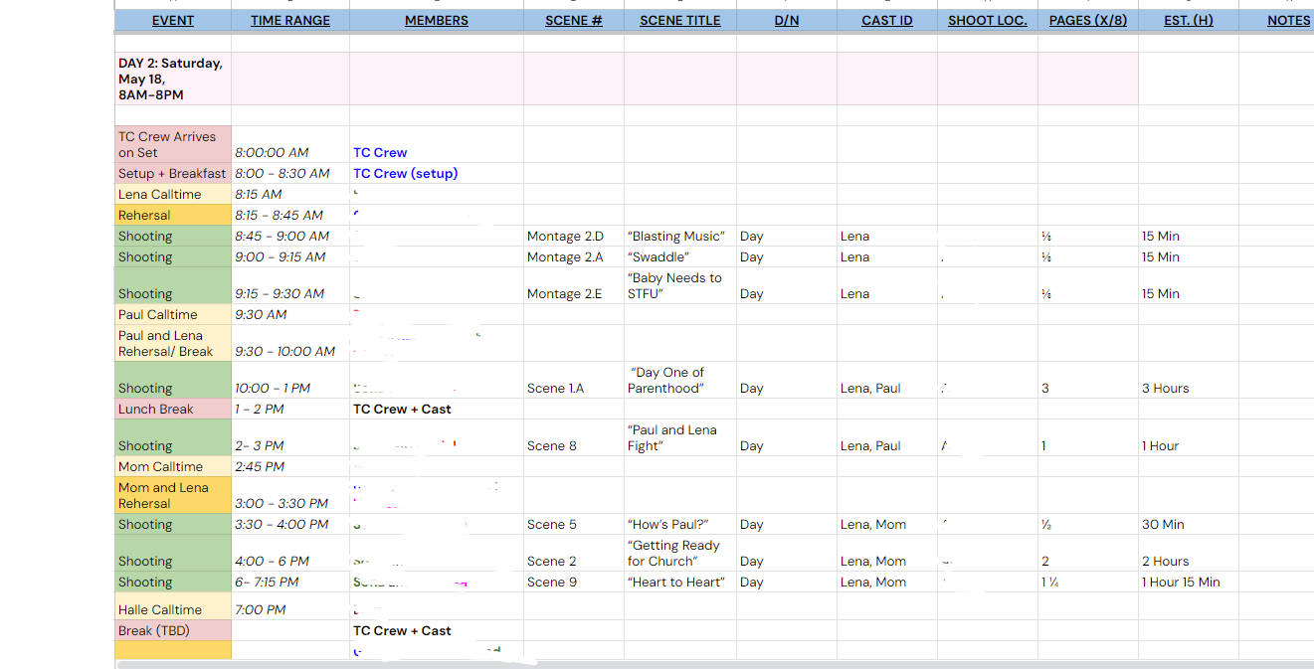Click the 'Swaddle' scene title cell

coord(680,256)
